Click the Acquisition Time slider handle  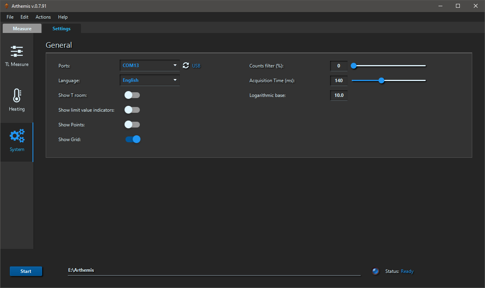(x=381, y=81)
